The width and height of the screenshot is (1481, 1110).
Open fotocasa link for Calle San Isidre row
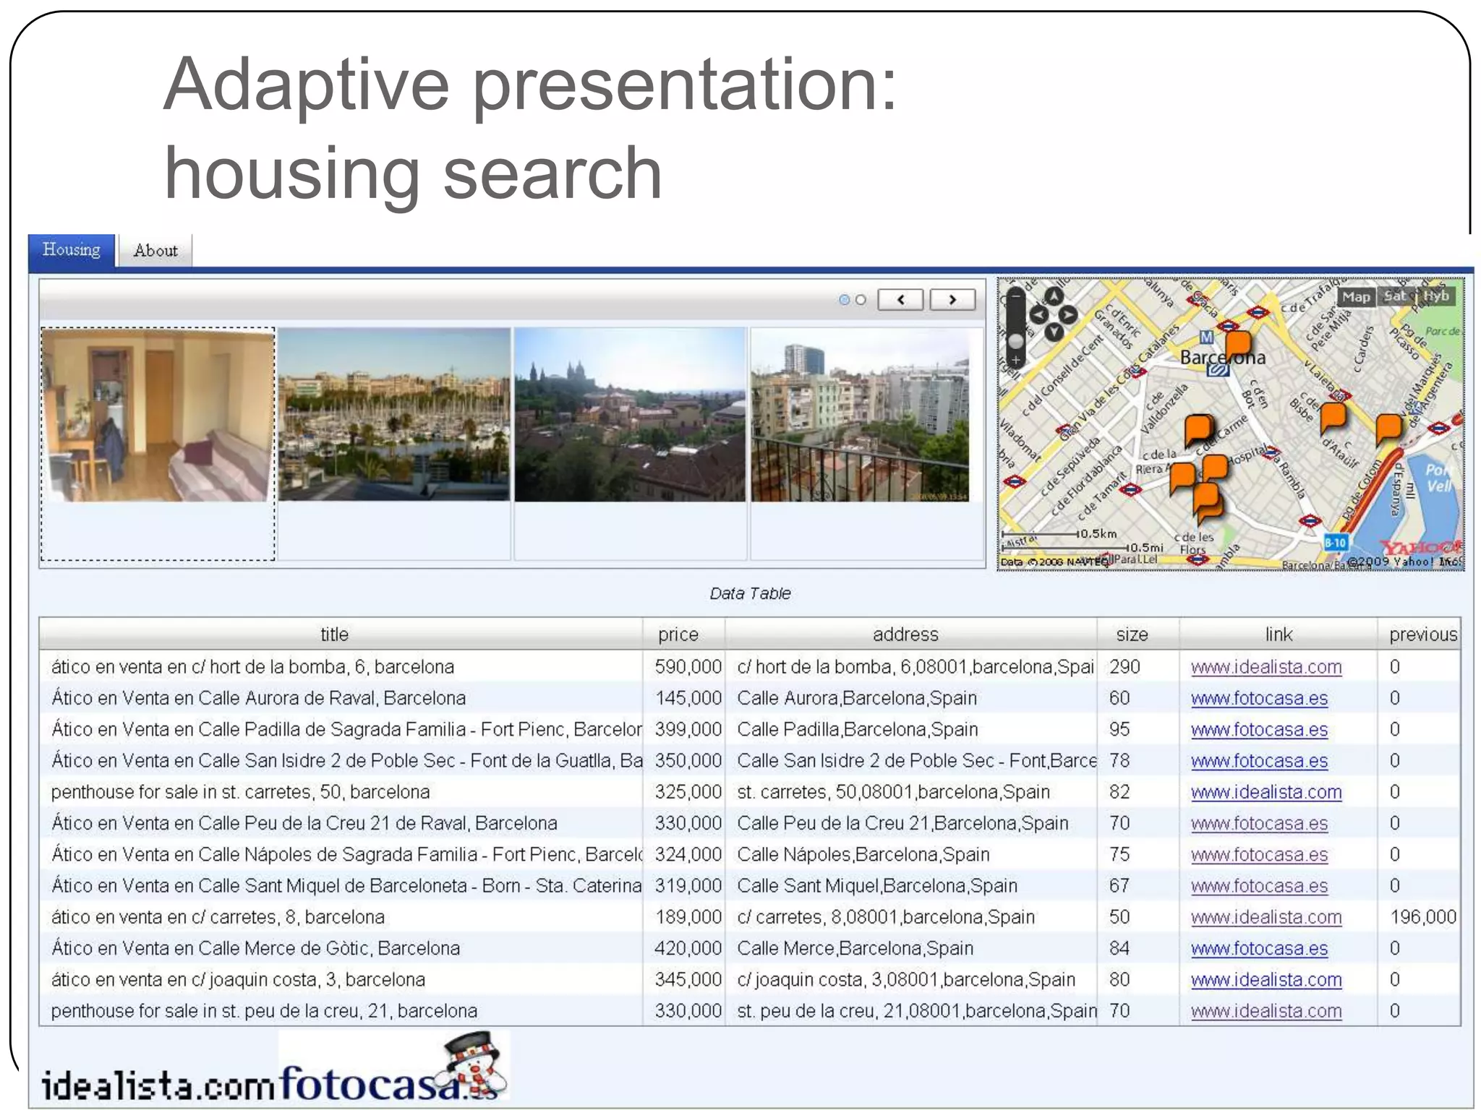(1259, 761)
